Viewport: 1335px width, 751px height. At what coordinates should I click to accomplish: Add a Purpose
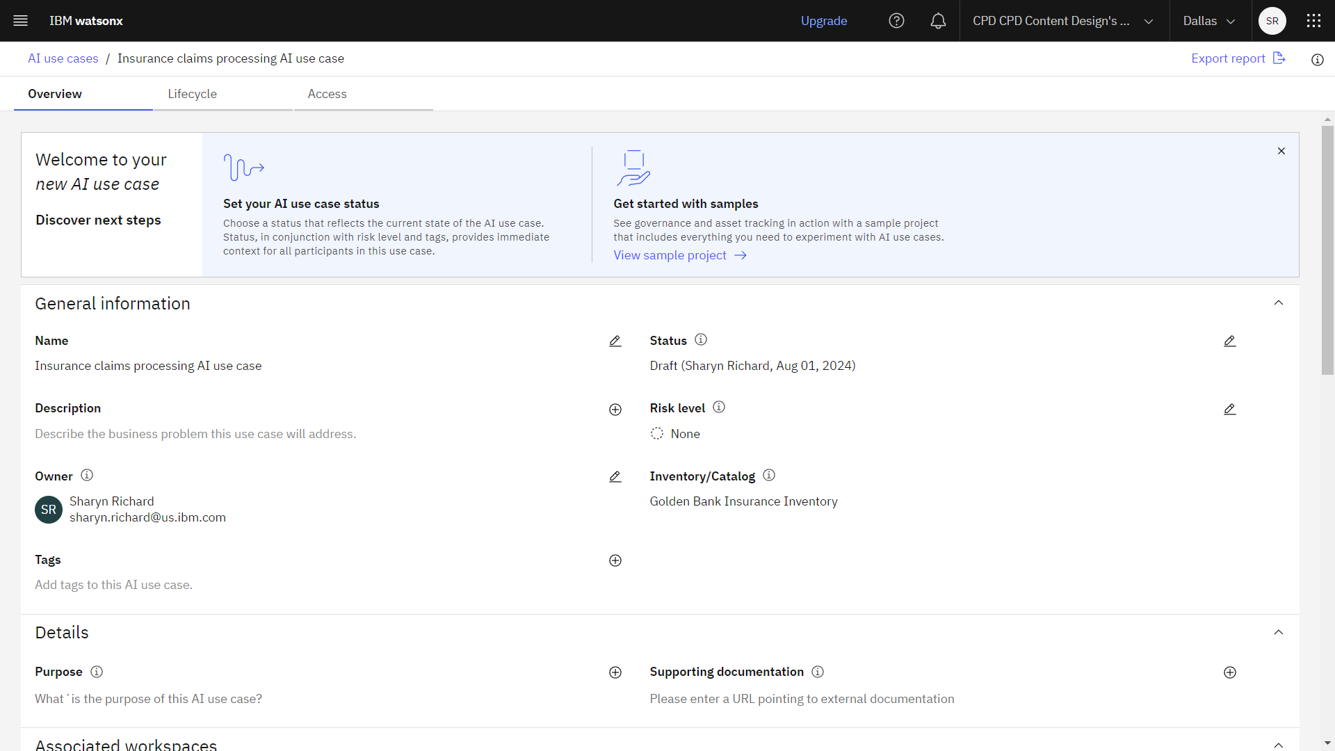coord(615,672)
